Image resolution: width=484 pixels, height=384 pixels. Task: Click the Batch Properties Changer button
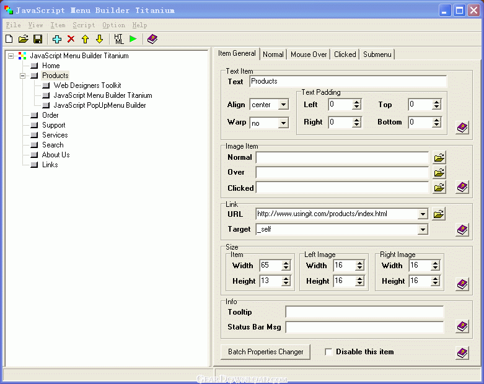265,352
